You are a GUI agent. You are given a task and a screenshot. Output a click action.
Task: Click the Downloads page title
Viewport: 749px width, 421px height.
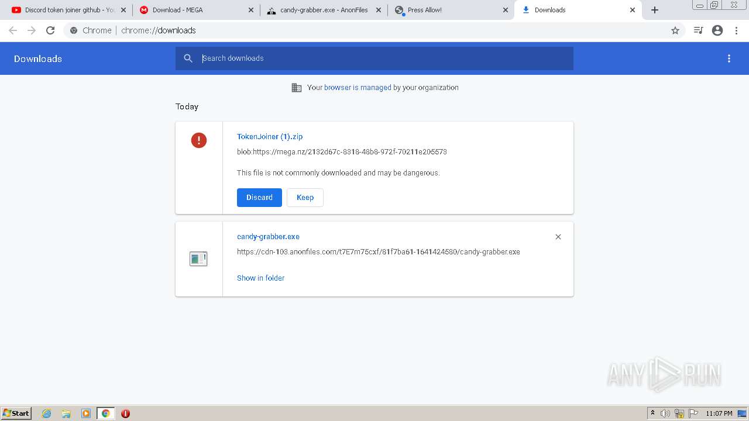coord(38,58)
